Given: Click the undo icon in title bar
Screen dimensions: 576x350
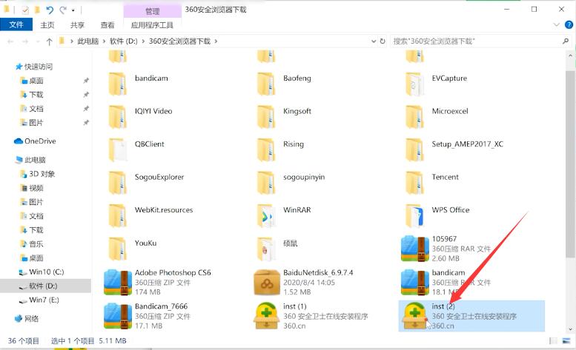Looking at the screenshot, I should click(50, 10).
